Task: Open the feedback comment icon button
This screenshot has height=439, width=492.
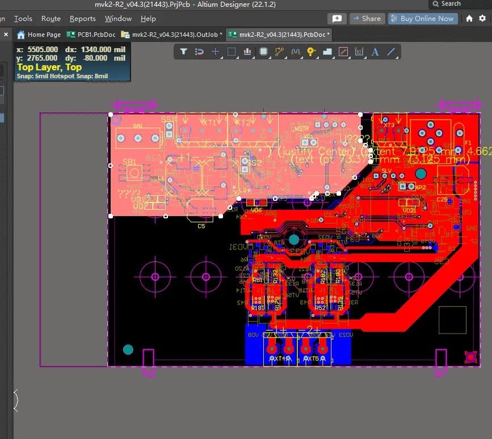Action: click(x=337, y=19)
